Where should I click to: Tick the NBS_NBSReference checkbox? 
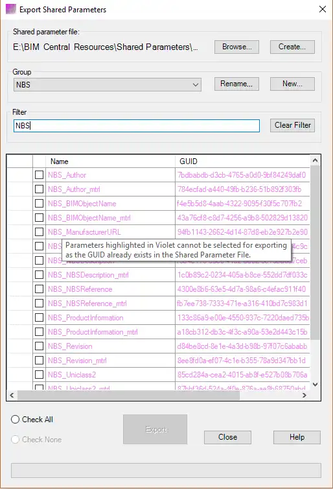(x=40, y=289)
